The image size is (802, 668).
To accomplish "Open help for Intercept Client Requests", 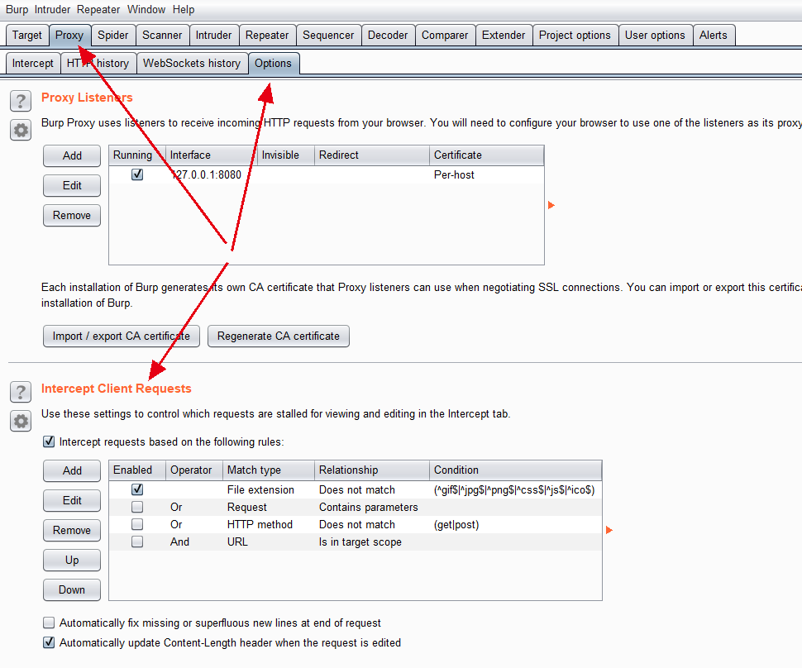I will 21,393.
